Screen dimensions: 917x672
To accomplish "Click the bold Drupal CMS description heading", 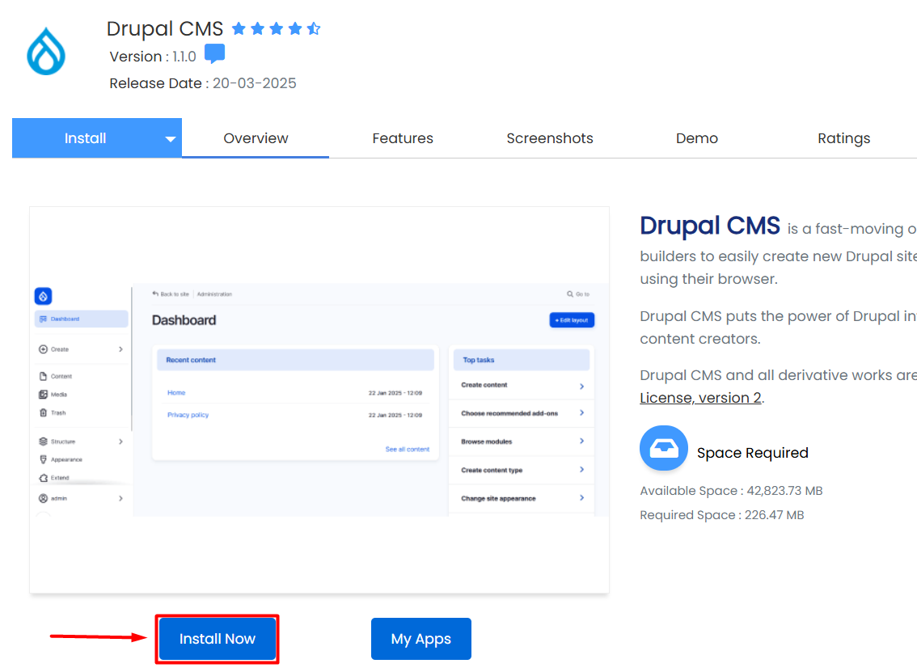I will (710, 226).
